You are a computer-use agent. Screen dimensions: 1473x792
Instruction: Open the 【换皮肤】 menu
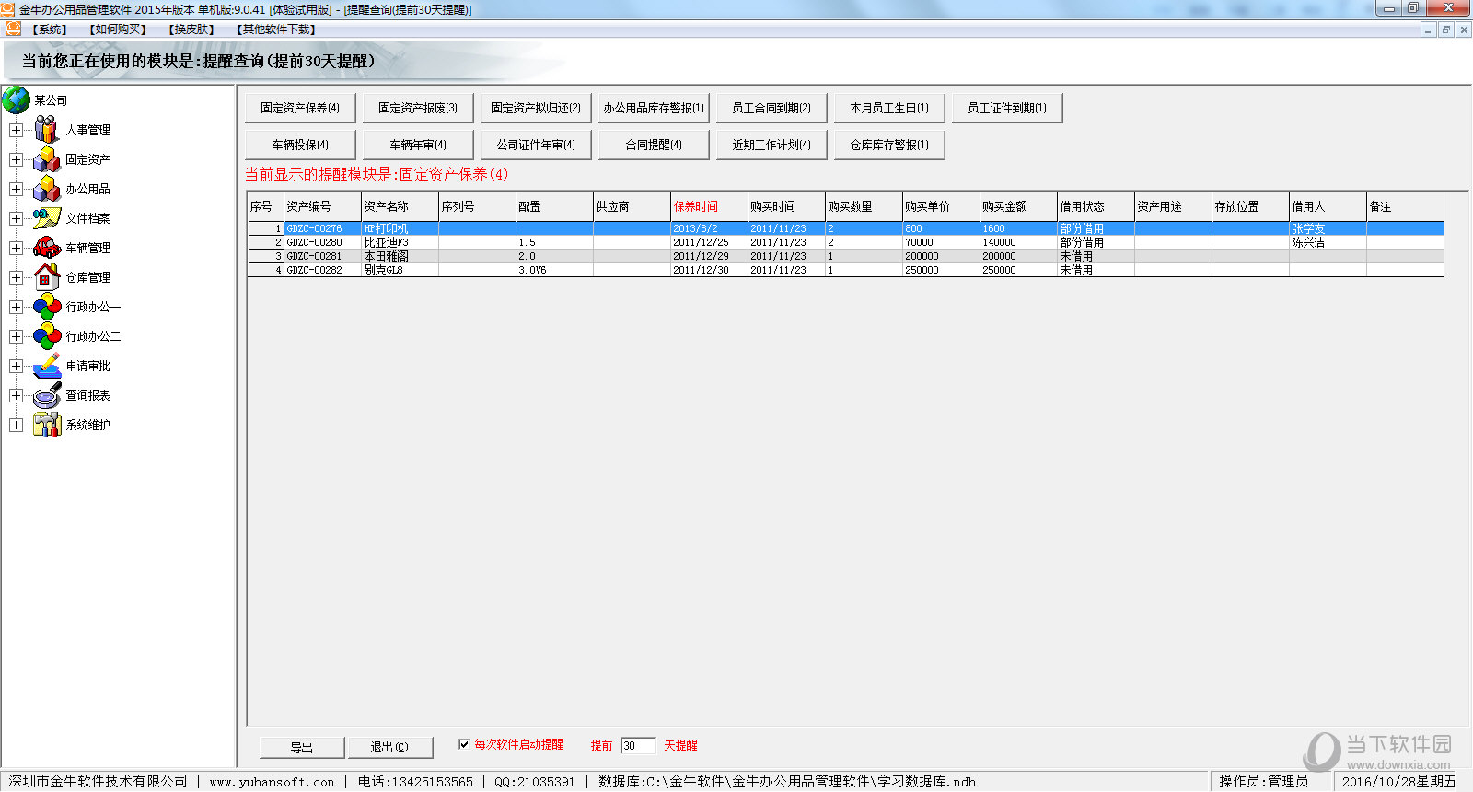coord(191,29)
